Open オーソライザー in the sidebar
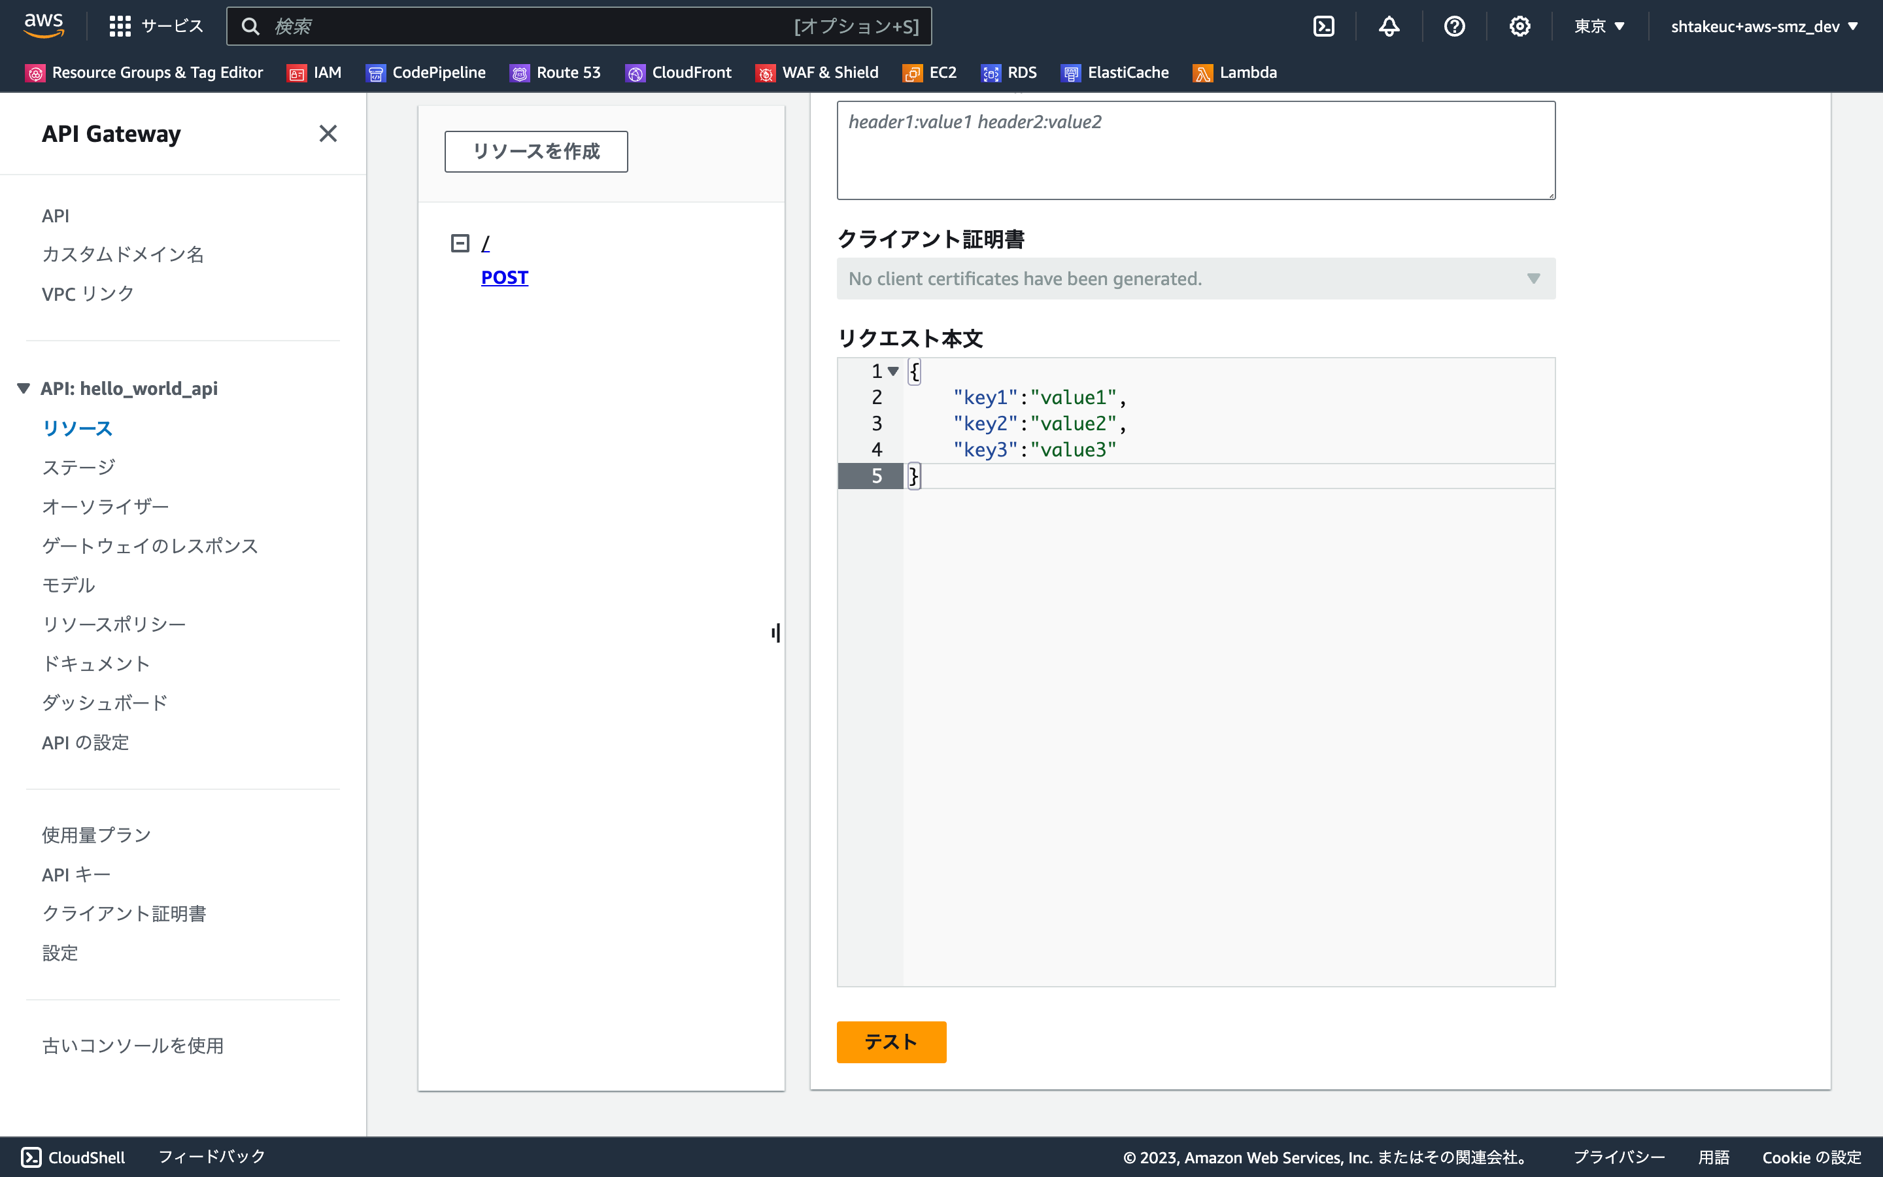 click(106, 507)
